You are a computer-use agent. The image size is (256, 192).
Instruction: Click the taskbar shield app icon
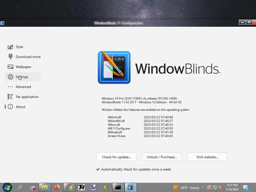(x=106, y=187)
